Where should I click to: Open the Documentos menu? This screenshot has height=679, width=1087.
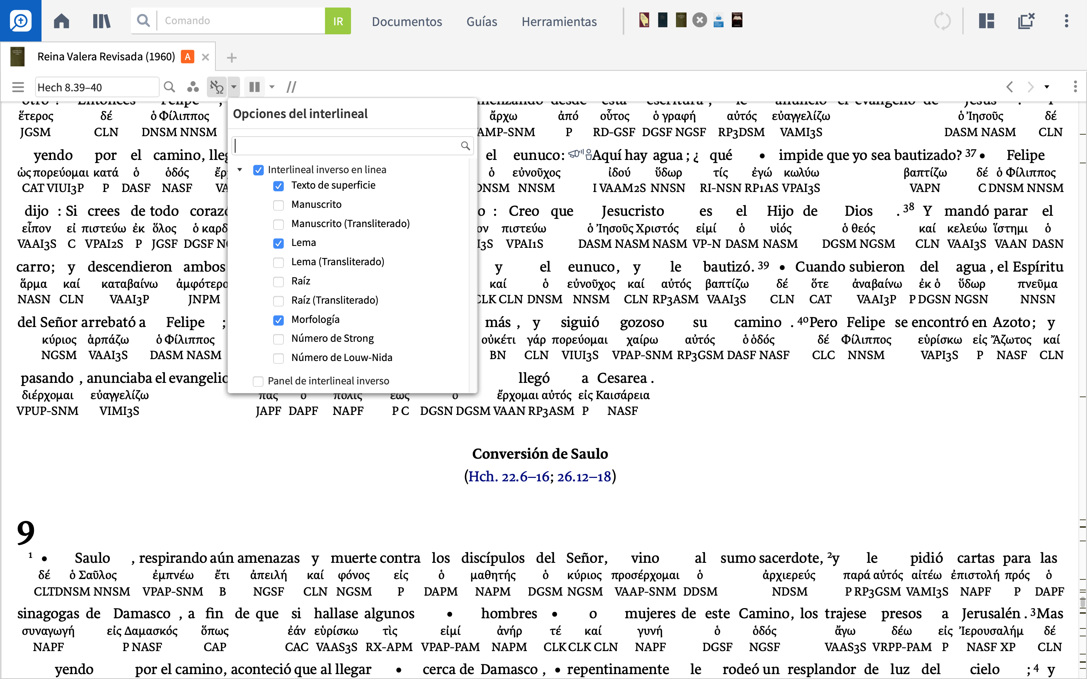click(x=407, y=21)
